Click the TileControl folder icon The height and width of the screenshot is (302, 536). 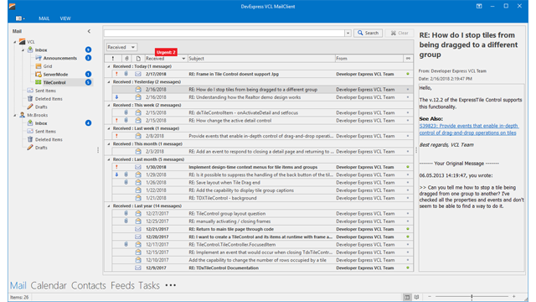pyautogui.click(x=39, y=82)
